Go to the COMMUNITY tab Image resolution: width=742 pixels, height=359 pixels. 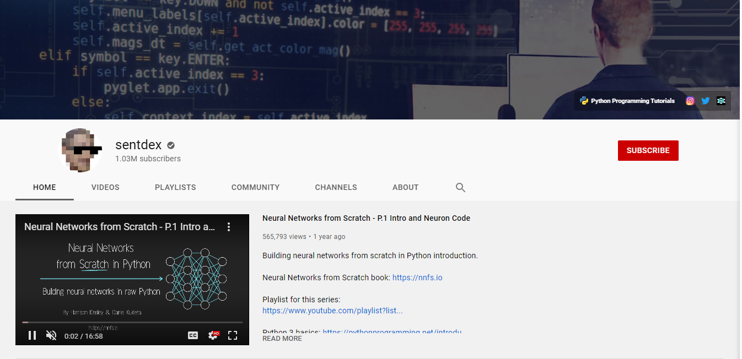point(255,187)
